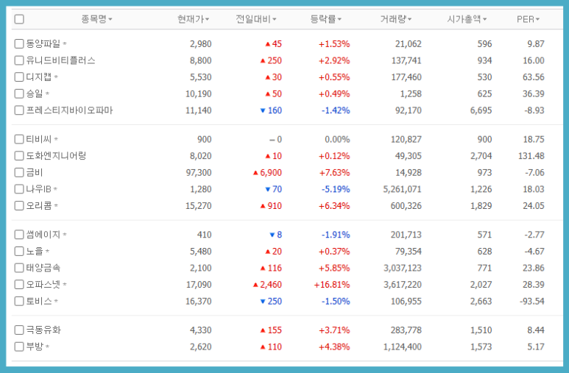Click 부방 volume 1,124,400
The width and height of the screenshot is (569, 373).
click(x=403, y=347)
